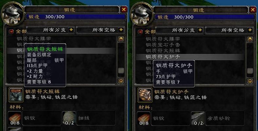
Task: Click the 劣质砂轮 grinding stone icon
Action: tap(198, 119)
